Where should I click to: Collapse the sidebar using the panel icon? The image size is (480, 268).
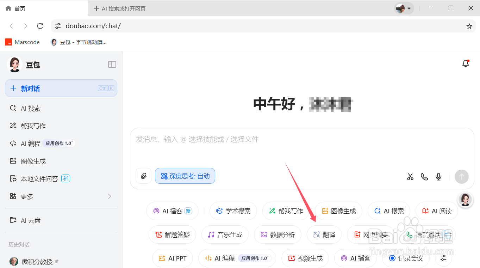(x=112, y=64)
